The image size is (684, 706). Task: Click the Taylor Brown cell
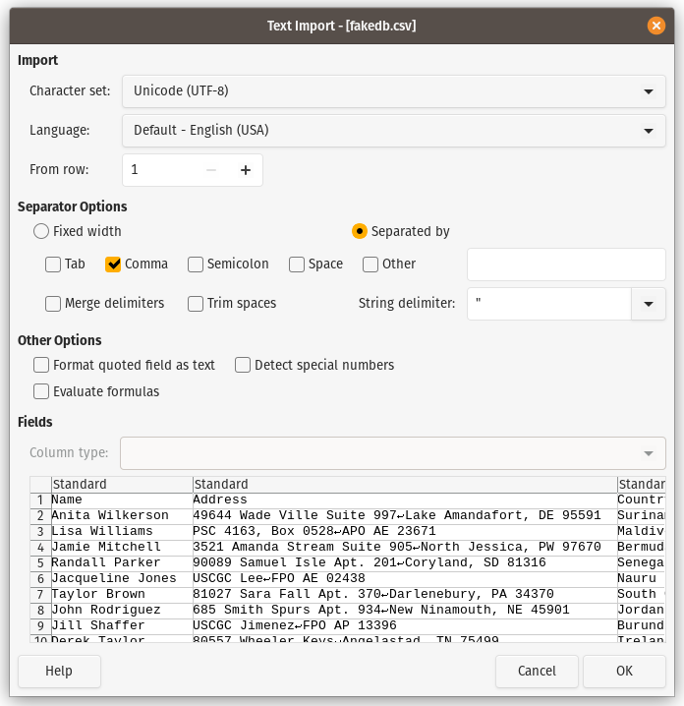tap(122, 594)
